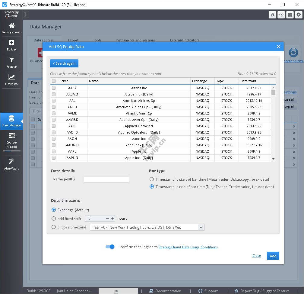This screenshot has width=304, height=294.
Task: Select Exchange (default) timezone option
Action: (x=54, y=210)
